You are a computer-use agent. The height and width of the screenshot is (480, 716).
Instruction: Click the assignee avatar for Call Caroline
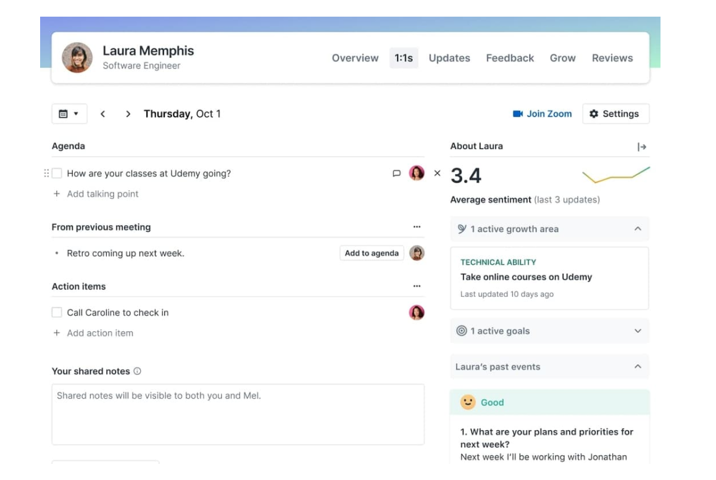click(x=417, y=313)
